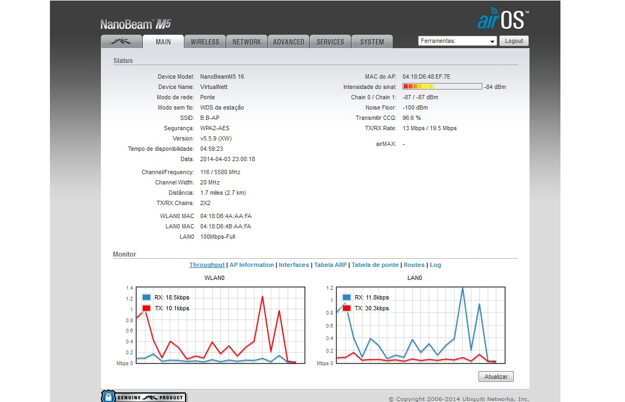Click the distance value 1.7 miles (2.7 km)

pyautogui.click(x=223, y=193)
